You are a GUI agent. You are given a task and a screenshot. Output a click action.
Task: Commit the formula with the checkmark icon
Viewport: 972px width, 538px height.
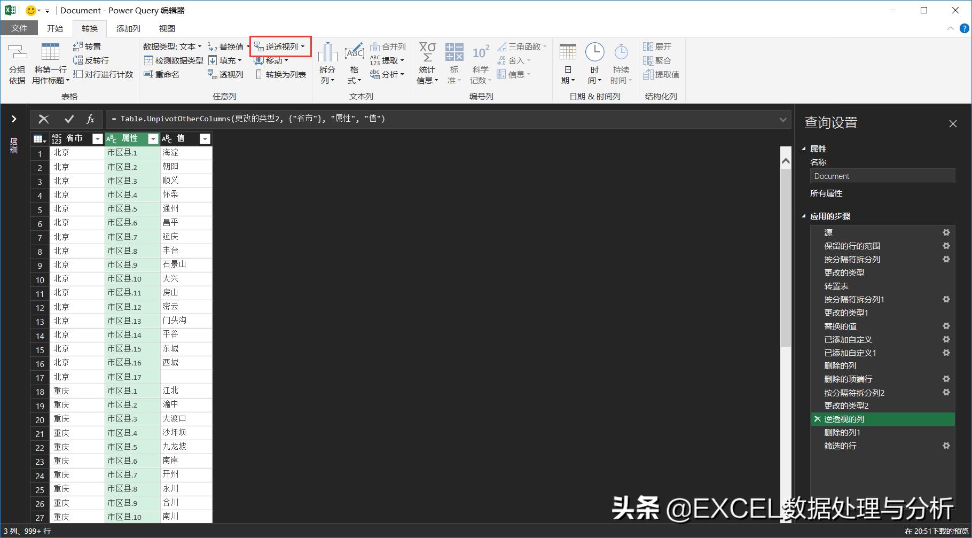click(69, 119)
